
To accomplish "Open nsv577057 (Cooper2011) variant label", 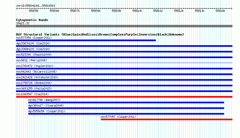I will pos(118,117).
